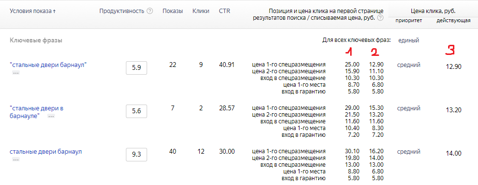Sort by Условия показа column

[x=33, y=11]
